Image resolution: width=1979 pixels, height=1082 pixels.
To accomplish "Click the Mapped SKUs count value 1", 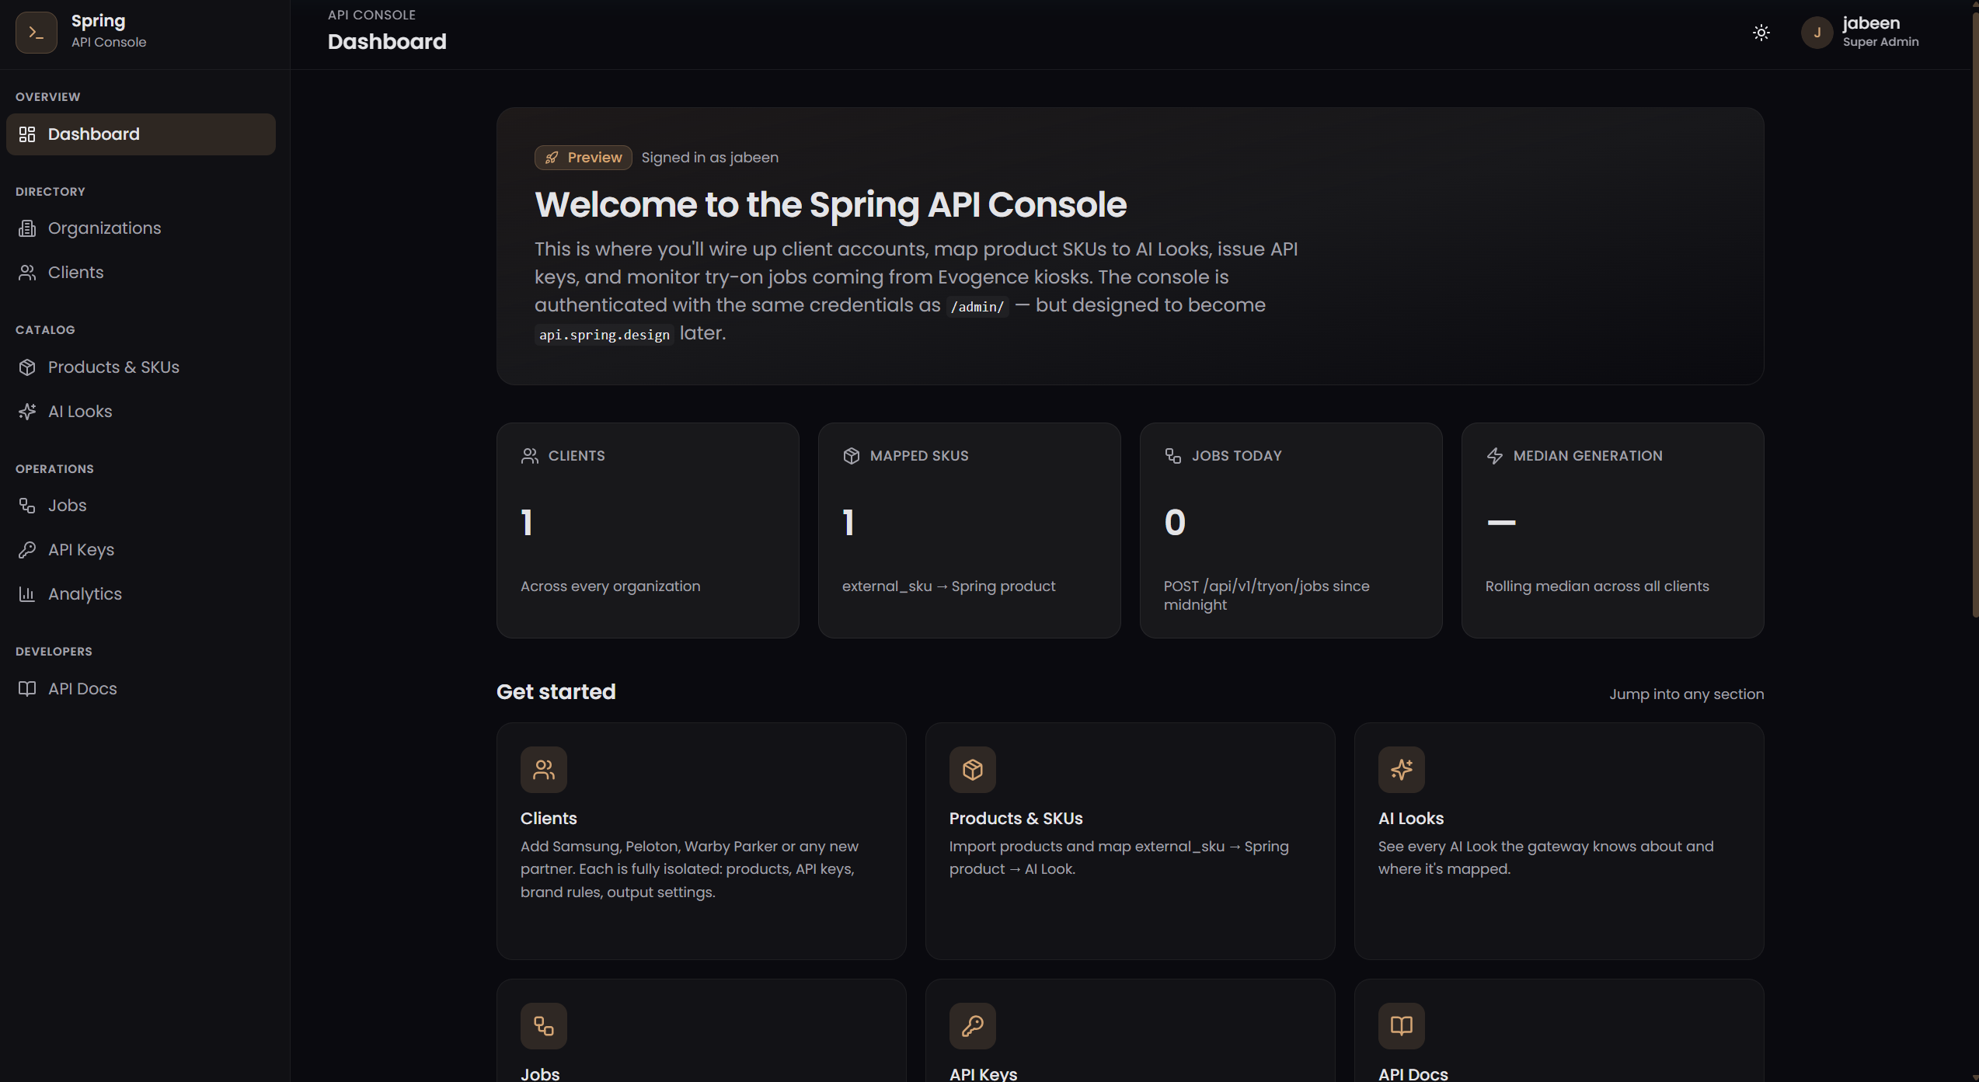I will point(848,522).
